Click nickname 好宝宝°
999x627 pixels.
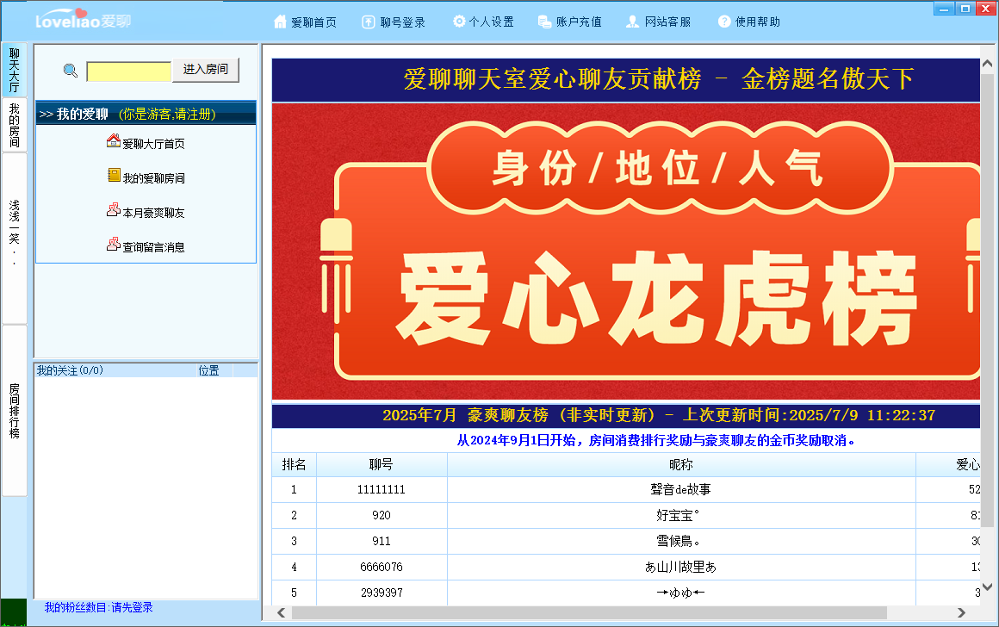tap(677, 515)
